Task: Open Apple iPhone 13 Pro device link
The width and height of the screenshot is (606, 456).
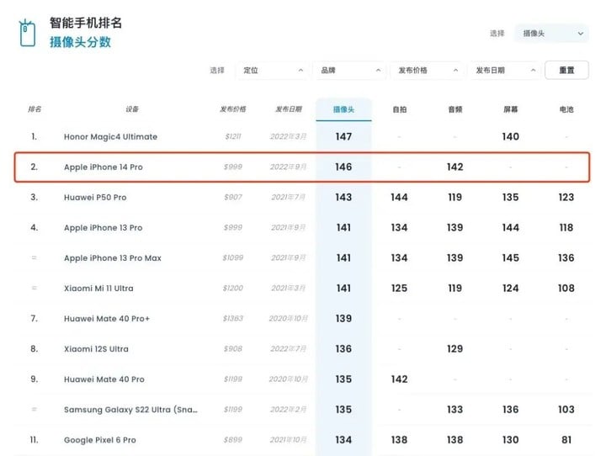Action: [x=104, y=228]
